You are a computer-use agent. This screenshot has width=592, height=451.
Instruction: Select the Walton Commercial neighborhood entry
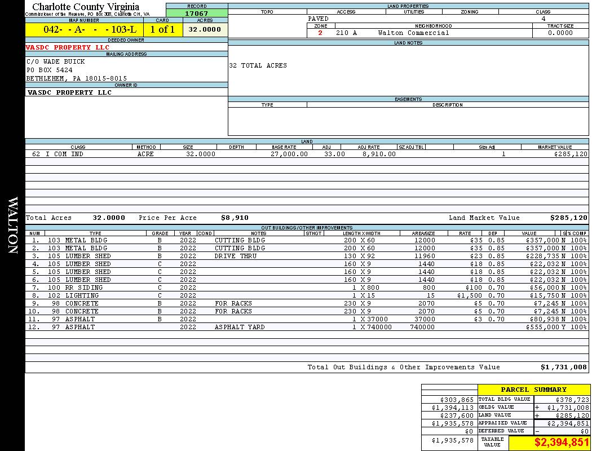[413, 33]
